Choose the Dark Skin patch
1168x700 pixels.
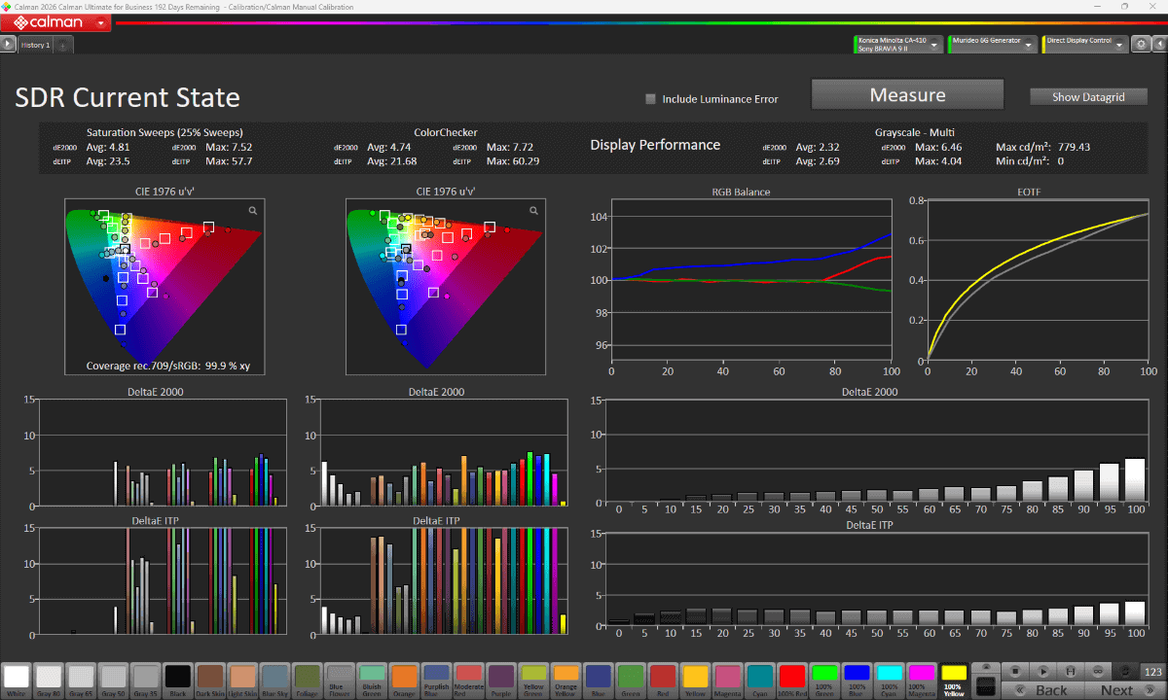coord(209,680)
